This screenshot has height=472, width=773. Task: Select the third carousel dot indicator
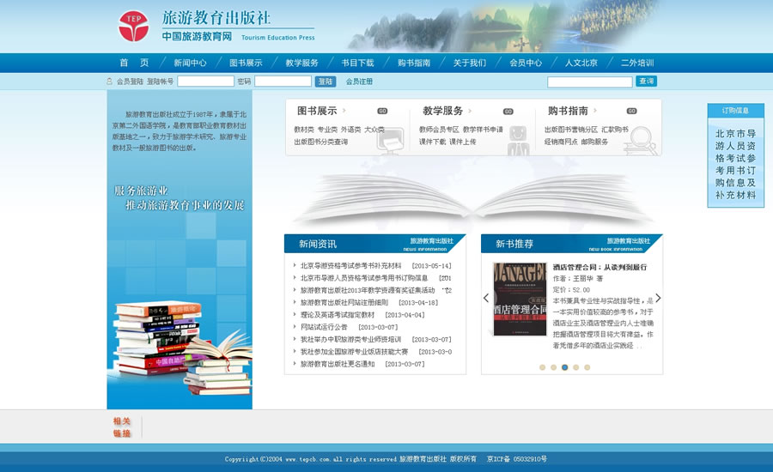coord(564,367)
